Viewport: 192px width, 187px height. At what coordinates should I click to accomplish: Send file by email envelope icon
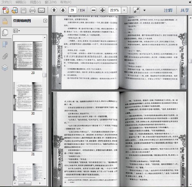[41, 10]
